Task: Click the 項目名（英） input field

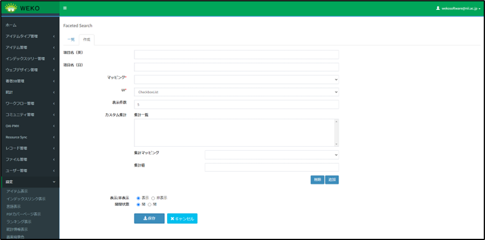Action: (236, 54)
